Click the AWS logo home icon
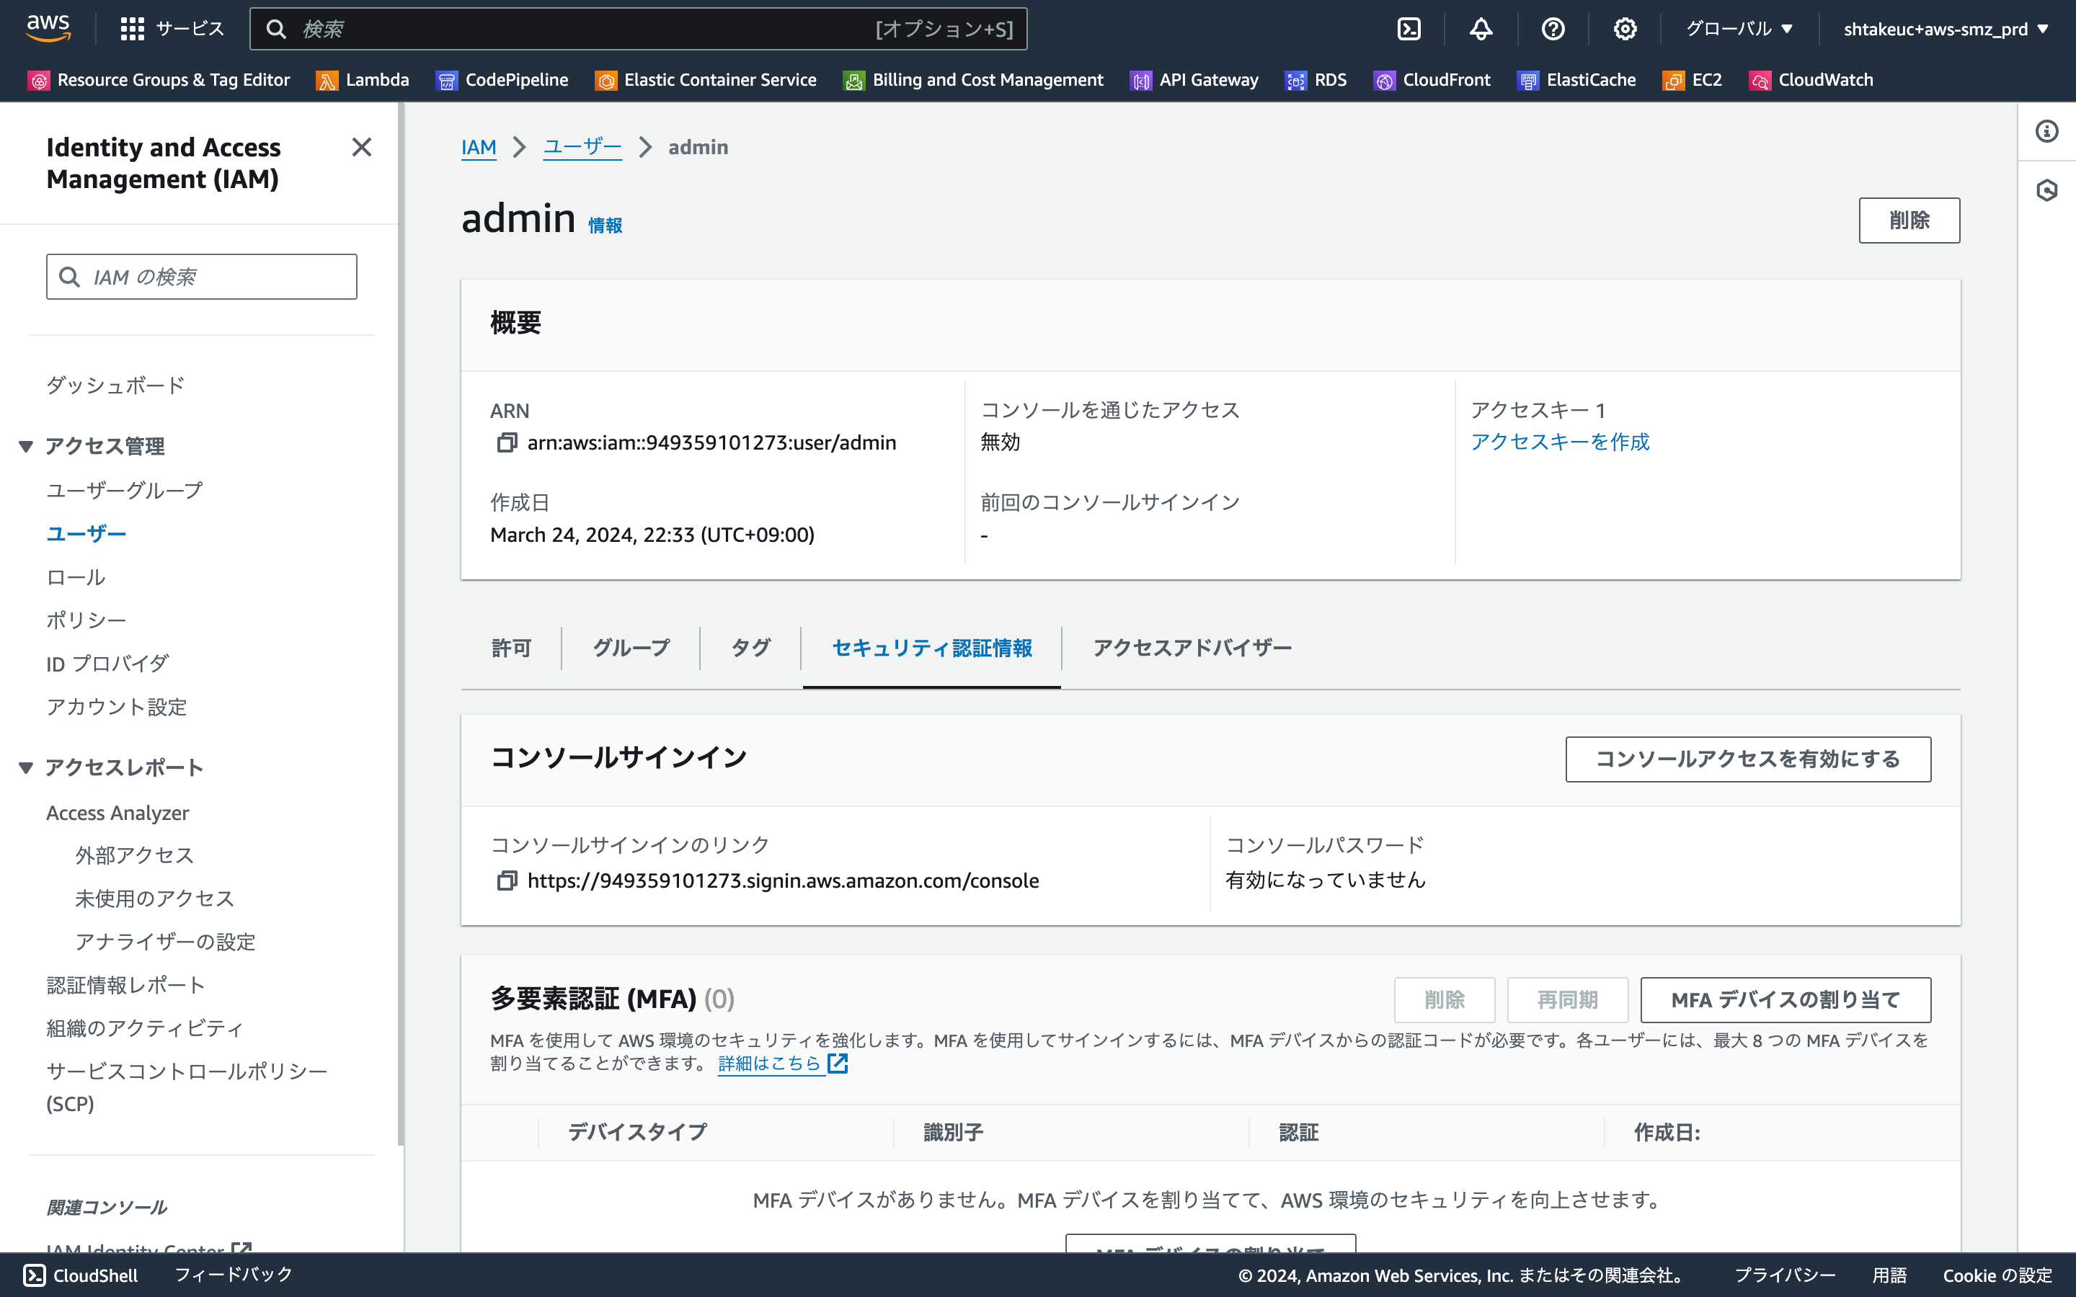Image resolution: width=2076 pixels, height=1297 pixels. coord(48,28)
